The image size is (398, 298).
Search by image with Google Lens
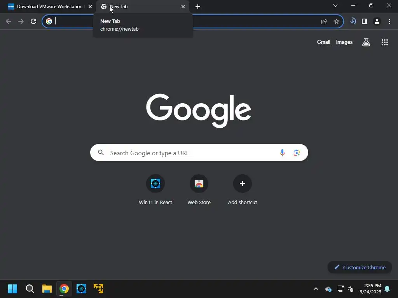(x=297, y=153)
